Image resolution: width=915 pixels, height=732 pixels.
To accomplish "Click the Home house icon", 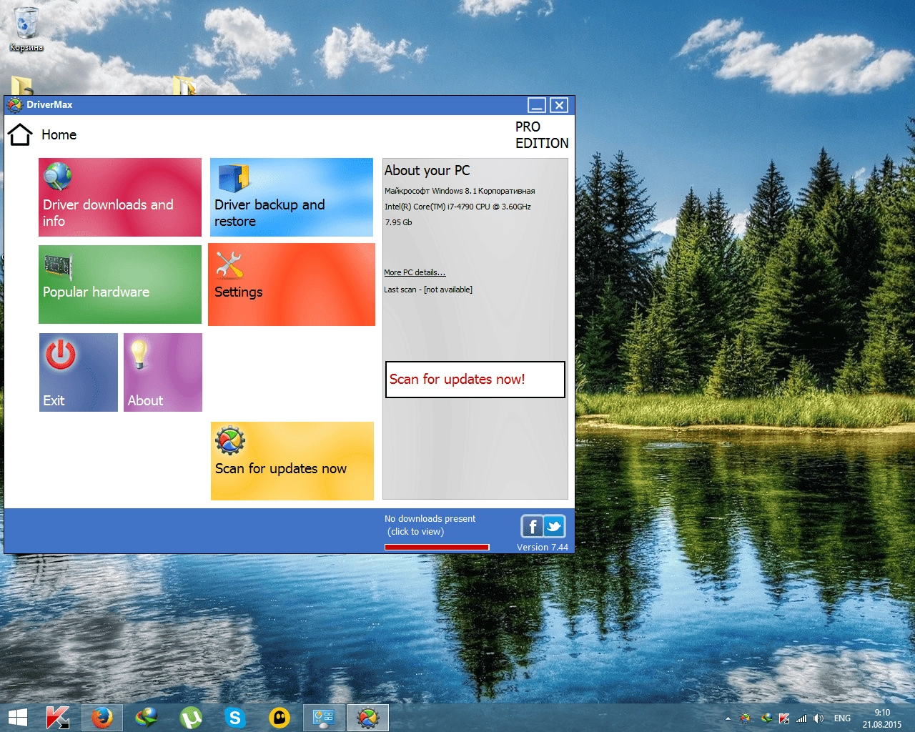I will (20, 134).
